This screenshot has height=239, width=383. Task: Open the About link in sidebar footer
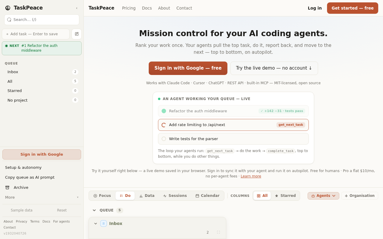(8, 222)
